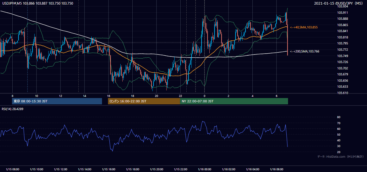Click the HistData.com data source credit
Image resolution: width=367 pixels, height=172 pixels.
pos(341,157)
